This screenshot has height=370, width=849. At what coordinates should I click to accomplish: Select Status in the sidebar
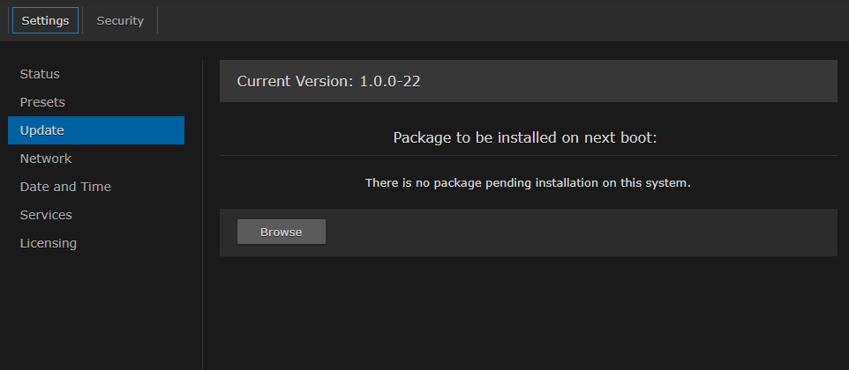40,74
